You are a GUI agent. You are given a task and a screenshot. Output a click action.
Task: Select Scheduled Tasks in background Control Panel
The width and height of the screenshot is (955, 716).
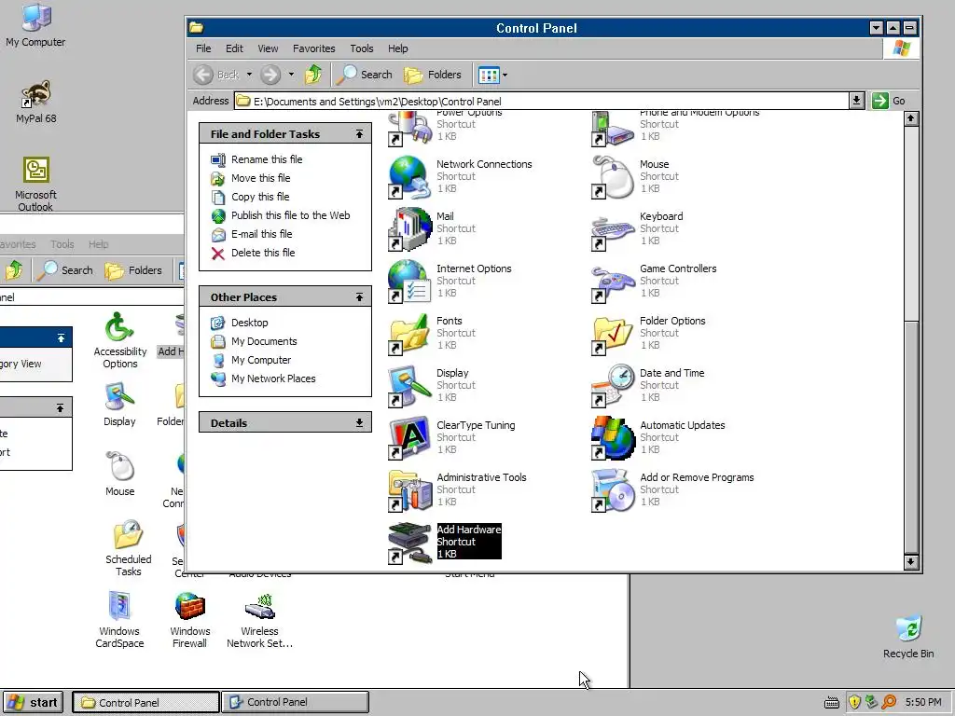click(x=128, y=548)
